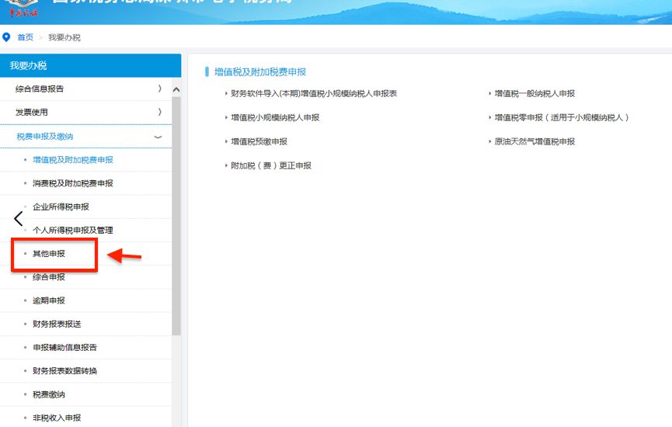Open 消费税及附加税费申报 menu item
The width and height of the screenshot is (672, 427).
coord(73,183)
